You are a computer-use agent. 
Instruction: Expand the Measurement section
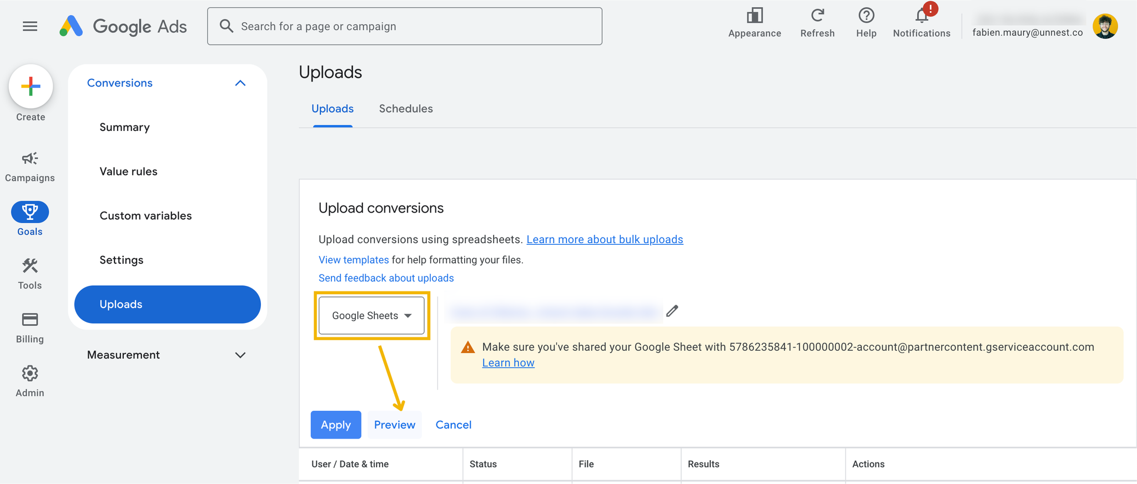240,355
